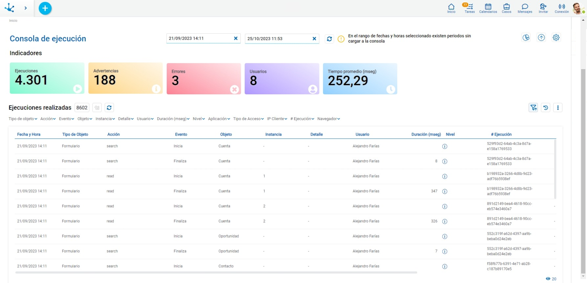Click the Errores indicator card

[x=204, y=79]
